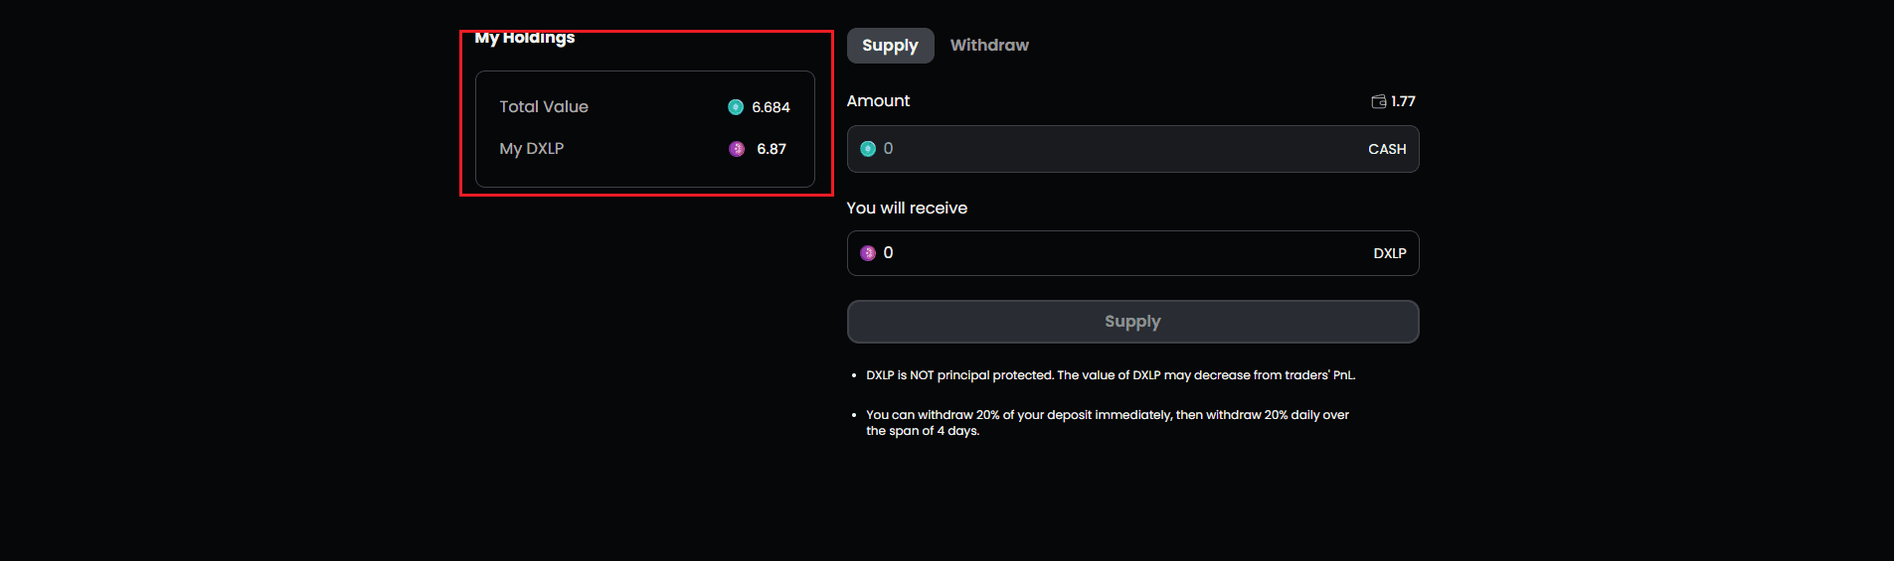Click the My DXLP balance 6.87

click(772, 149)
